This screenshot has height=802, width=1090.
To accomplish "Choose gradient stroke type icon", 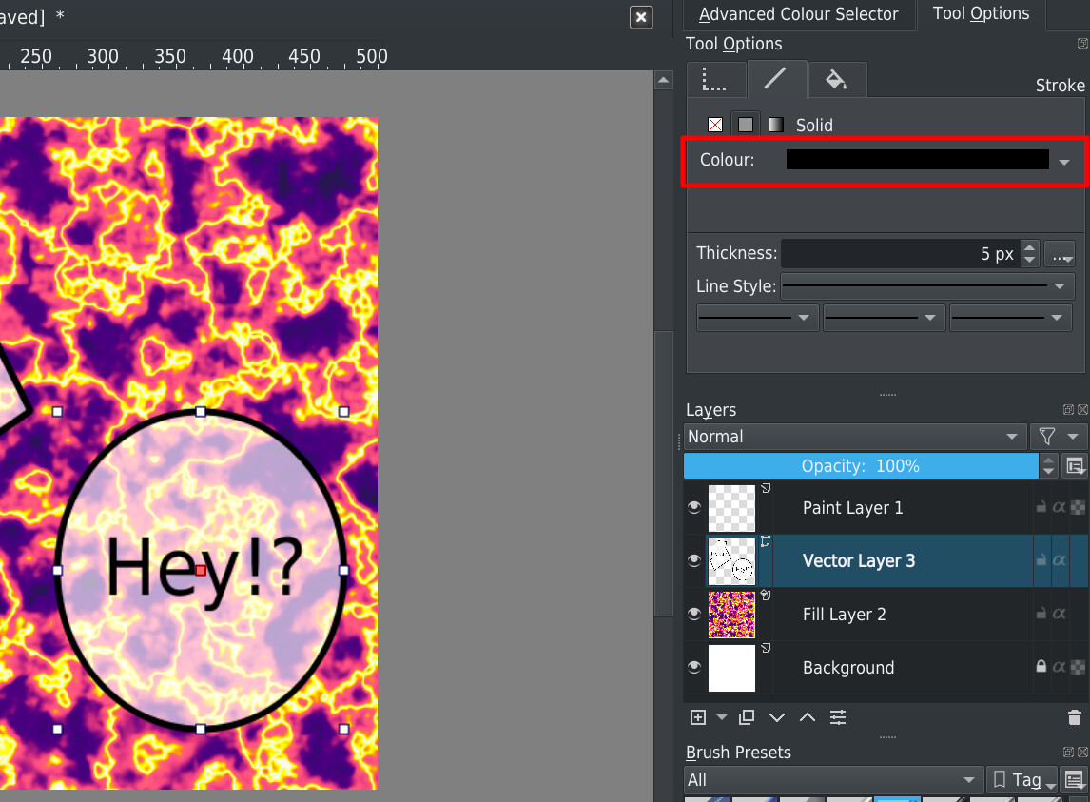I will click(x=776, y=125).
